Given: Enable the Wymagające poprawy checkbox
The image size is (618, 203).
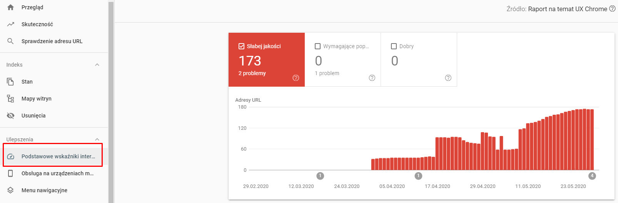Looking at the screenshot, I should pos(318,46).
